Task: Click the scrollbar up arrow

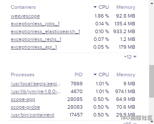Action: click(x=152, y=3)
